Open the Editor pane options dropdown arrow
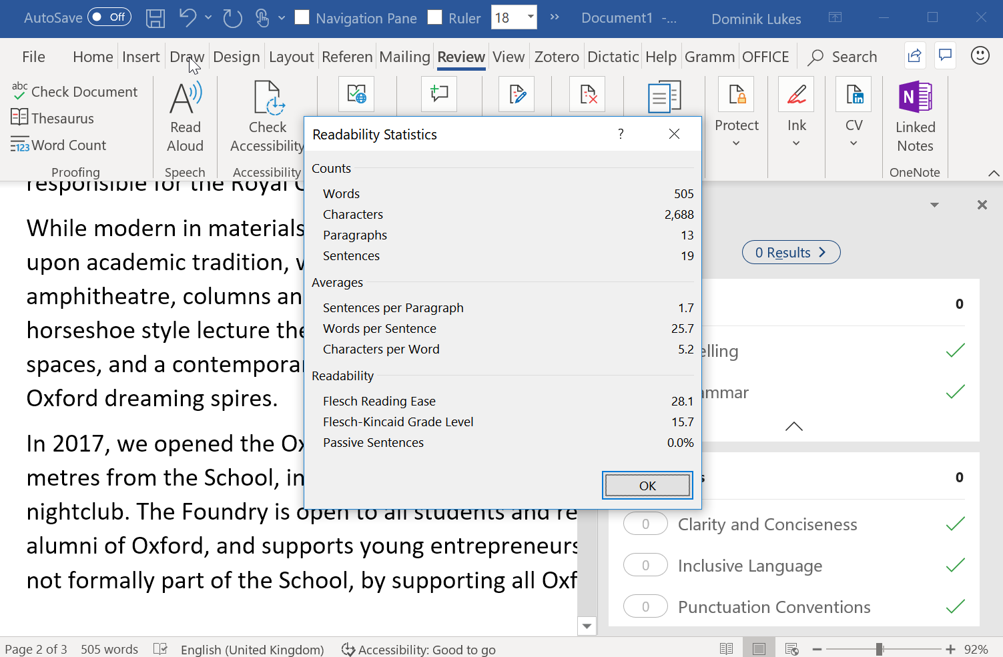 pyautogui.click(x=934, y=205)
